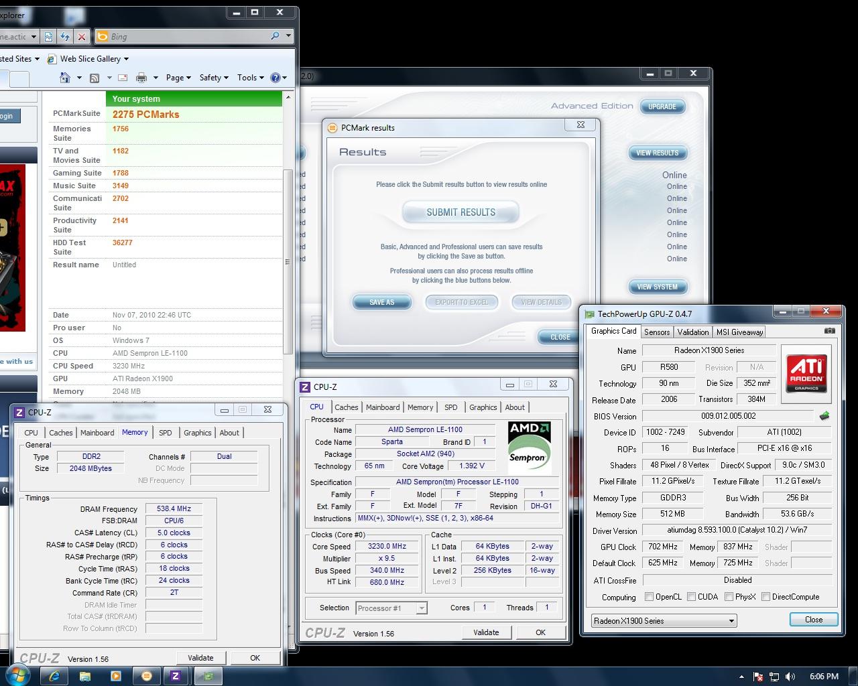Open Internet Explorer from the taskbar
The height and width of the screenshot is (686, 858).
click(54, 676)
